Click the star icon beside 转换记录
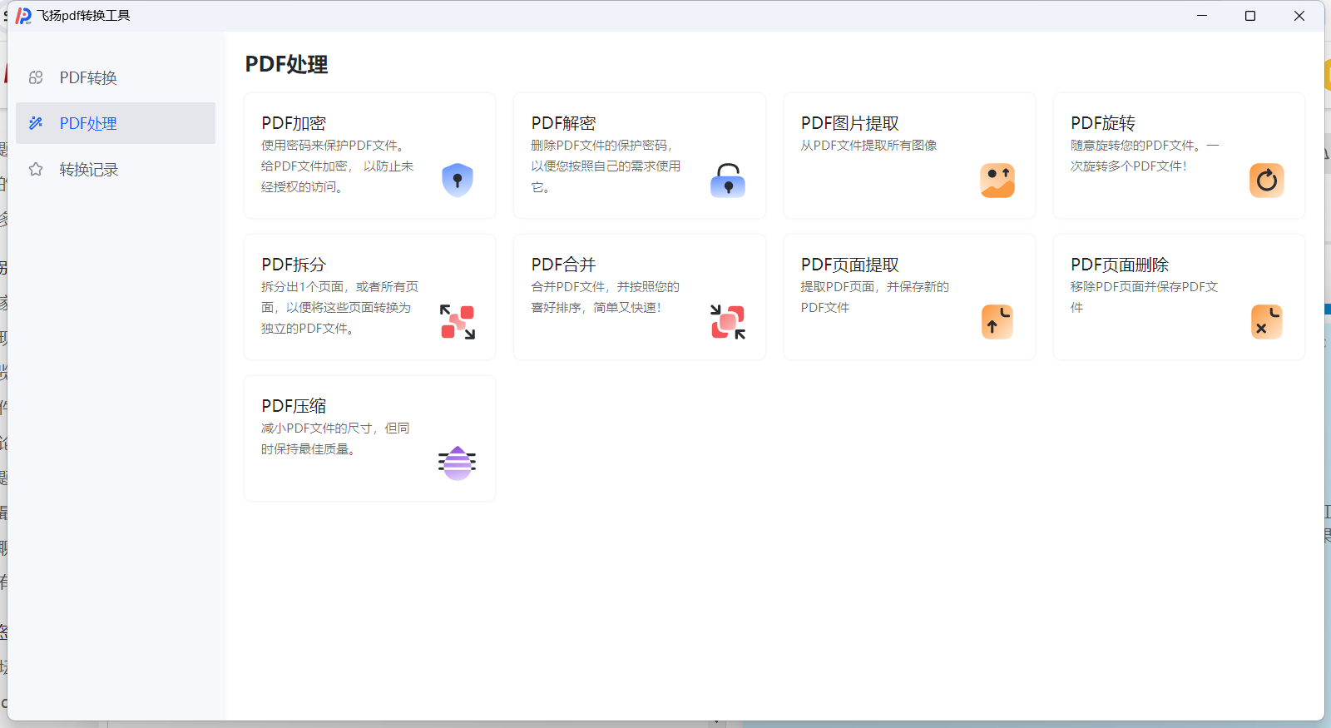Screen dimensions: 1331x728 (36, 170)
